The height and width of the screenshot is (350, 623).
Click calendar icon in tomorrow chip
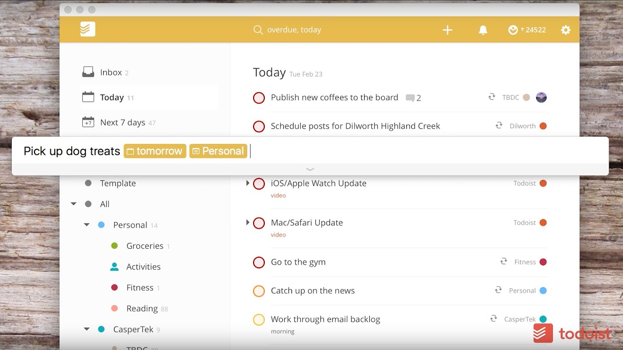coord(130,151)
